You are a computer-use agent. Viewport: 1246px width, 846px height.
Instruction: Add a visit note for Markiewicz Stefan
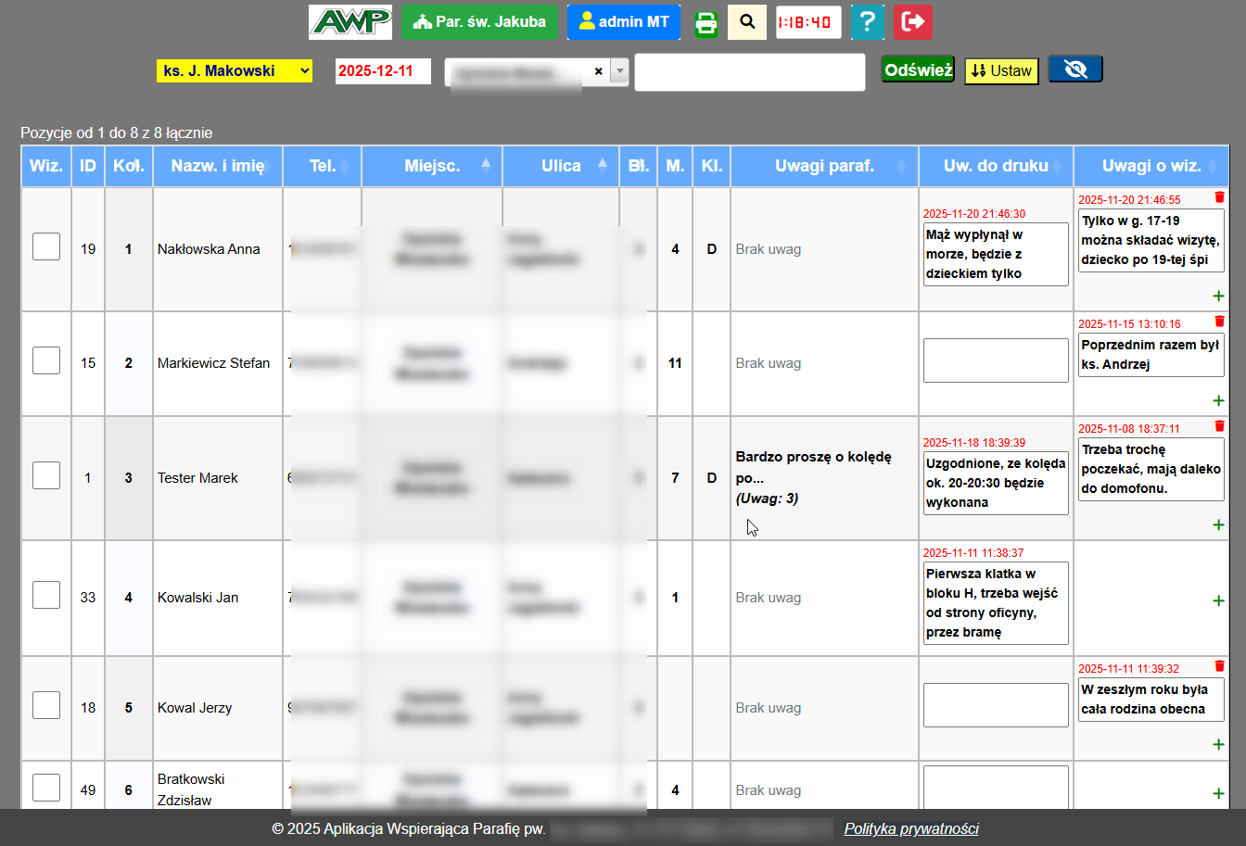click(x=1218, y=400)
